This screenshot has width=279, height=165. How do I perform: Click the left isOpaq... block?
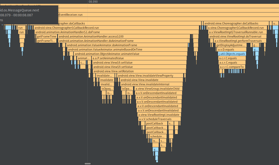point(107,89)
